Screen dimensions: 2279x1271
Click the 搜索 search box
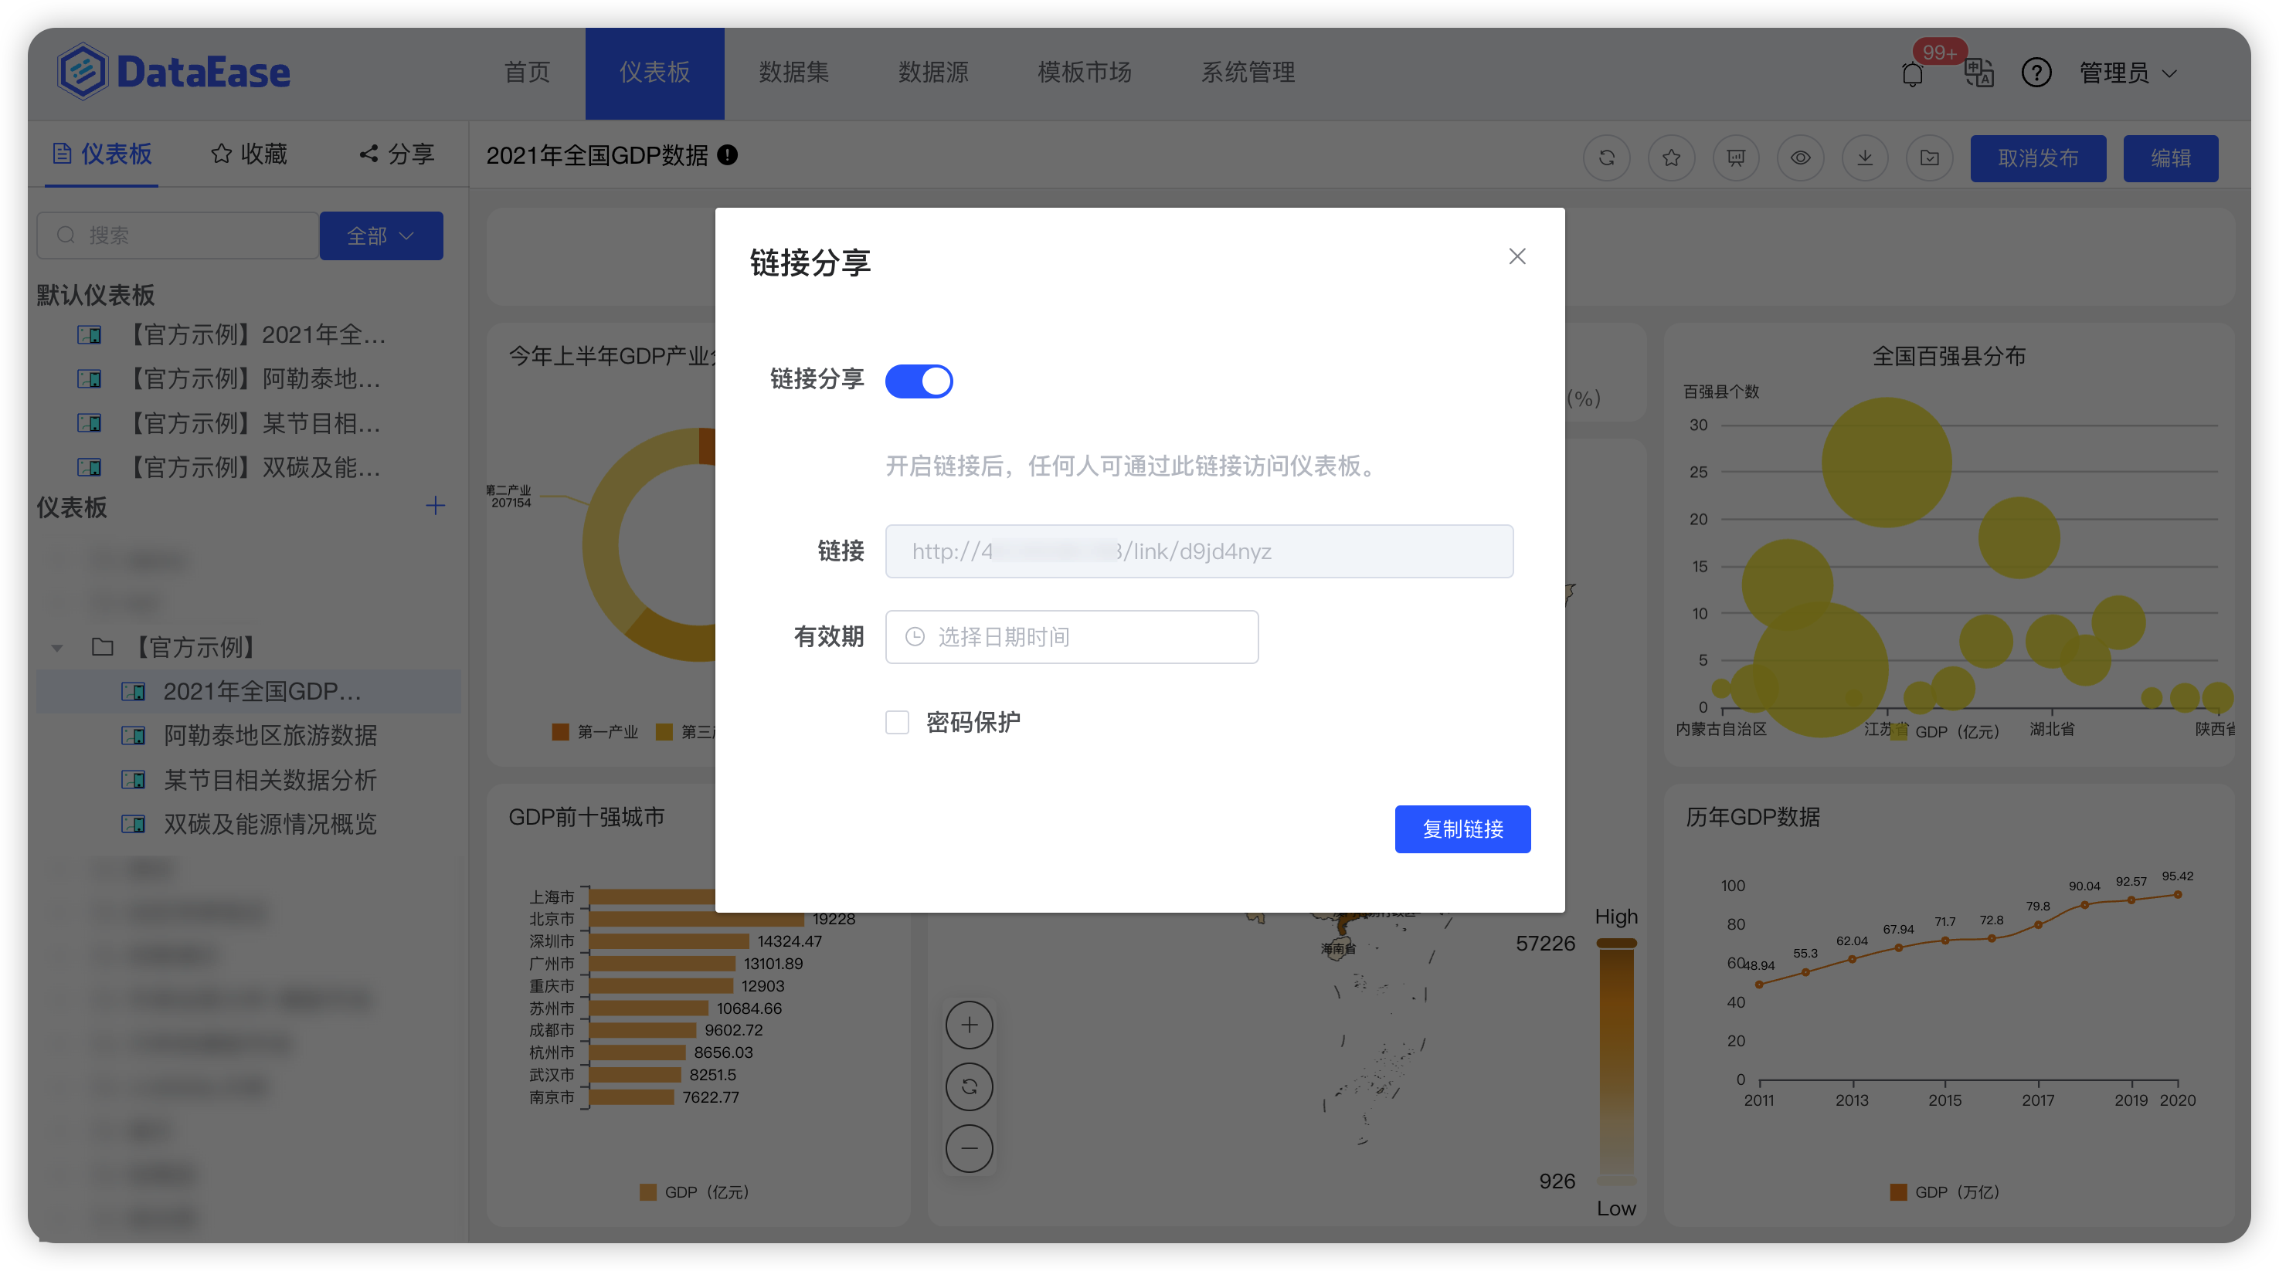pos(177,236)
